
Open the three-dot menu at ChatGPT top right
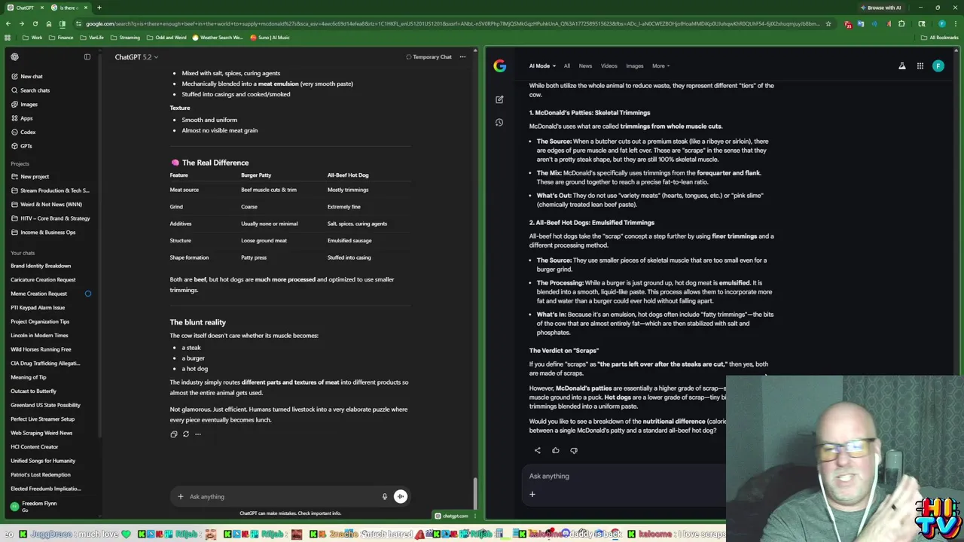[462, 56]
